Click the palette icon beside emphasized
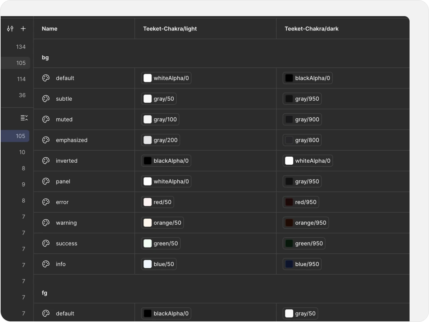The width and height of the screenshot is (429, 322). click(46, 140)
